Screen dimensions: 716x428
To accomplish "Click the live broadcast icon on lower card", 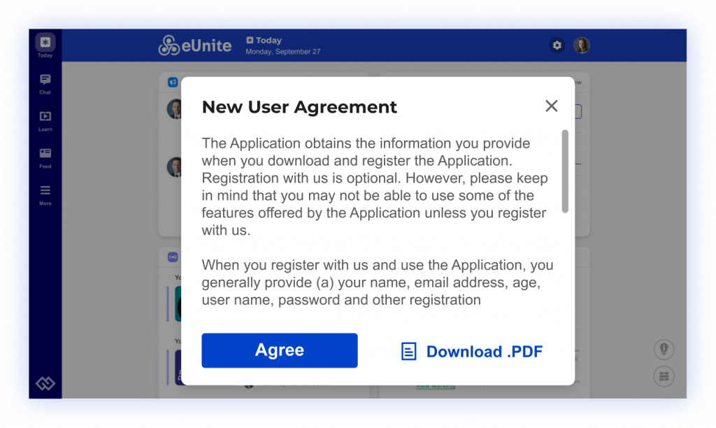I will click(173, 257).
